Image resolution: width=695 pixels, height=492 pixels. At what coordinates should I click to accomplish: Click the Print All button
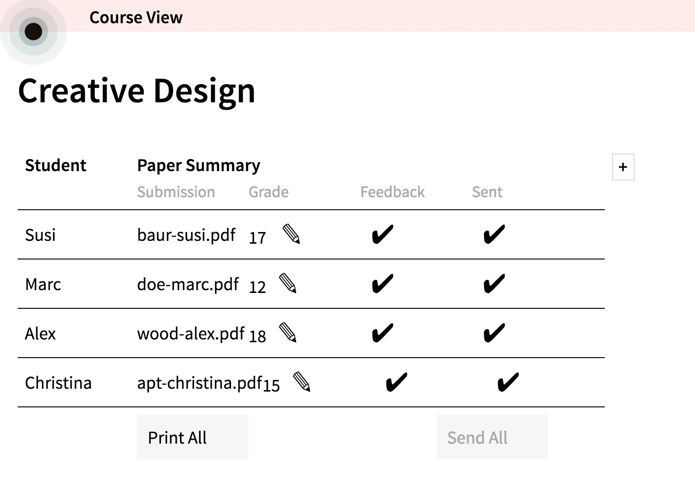(x=193, y=437)
